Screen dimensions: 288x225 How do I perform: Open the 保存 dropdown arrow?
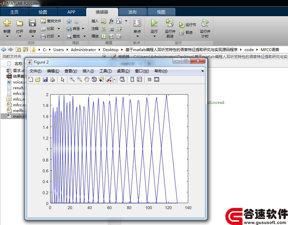(x=32, y=36)
